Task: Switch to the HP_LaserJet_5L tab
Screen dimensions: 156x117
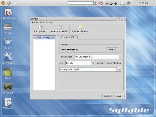Action: pyautogui.click(x=67, y=37)
